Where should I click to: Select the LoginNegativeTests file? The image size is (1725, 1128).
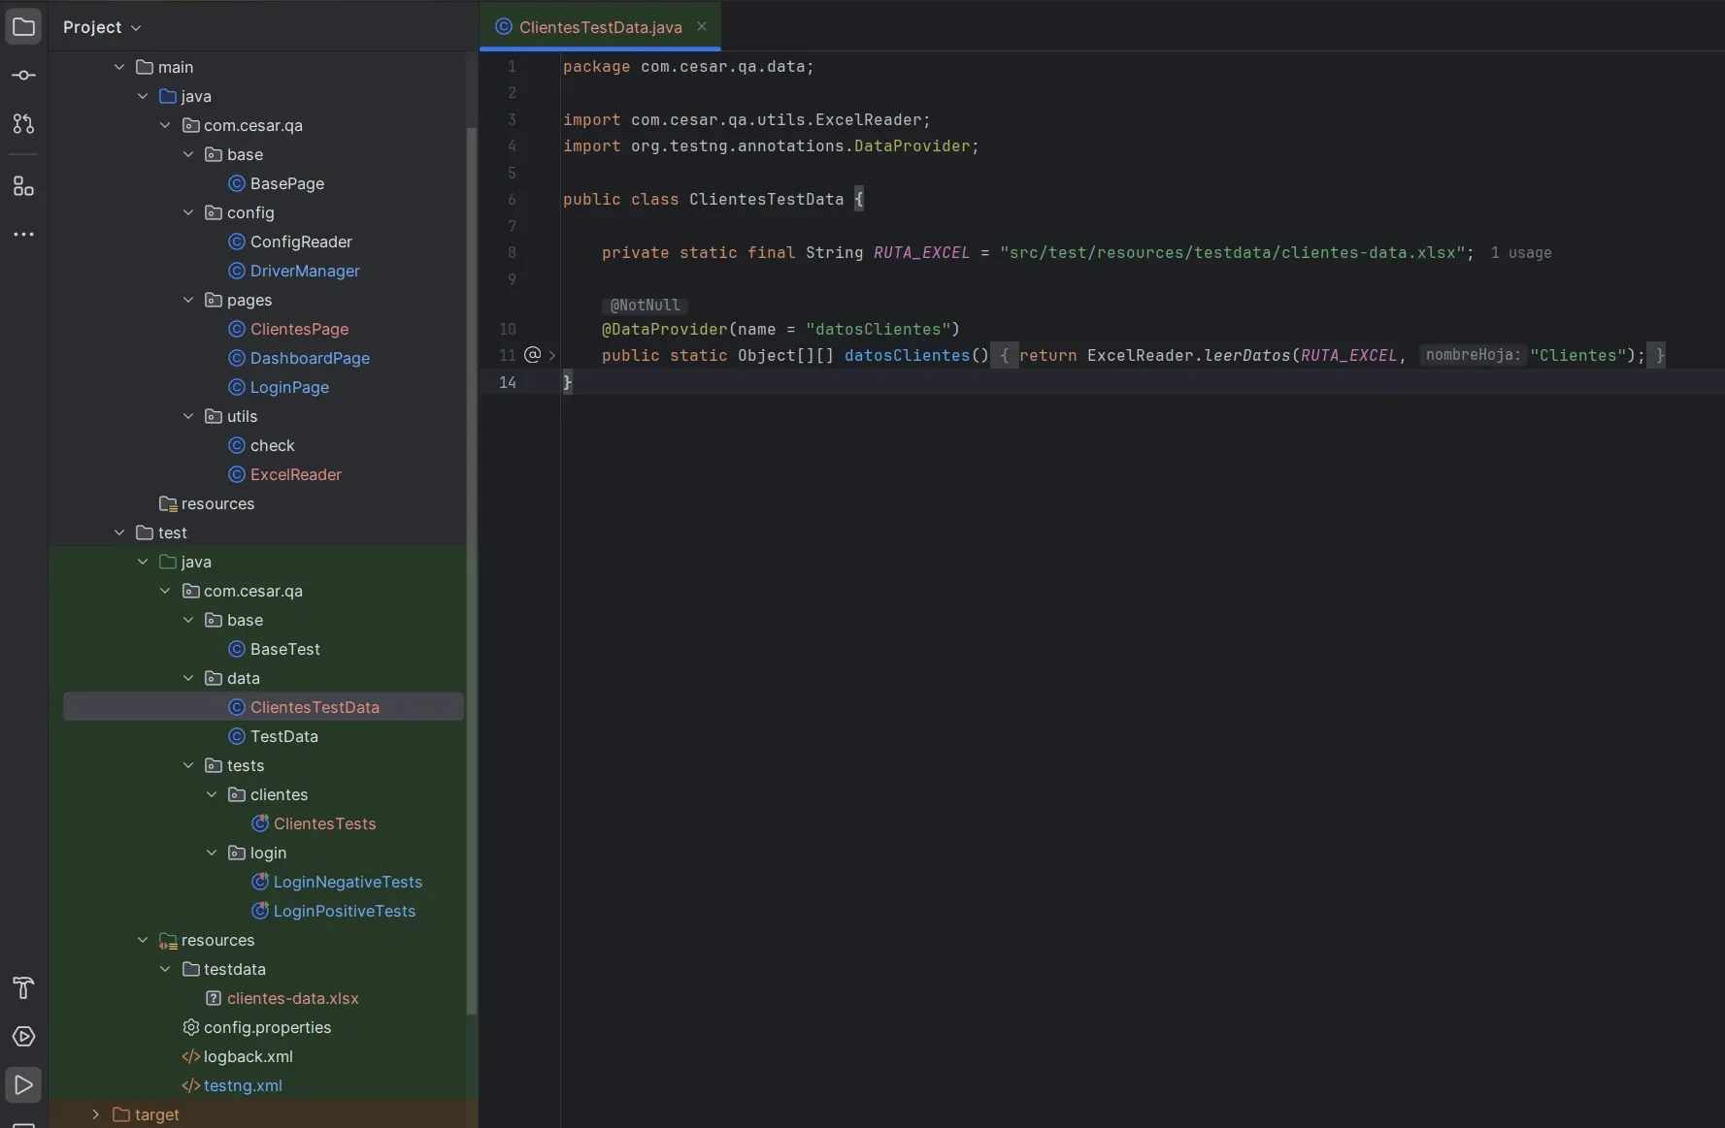(x=348, y=882)
